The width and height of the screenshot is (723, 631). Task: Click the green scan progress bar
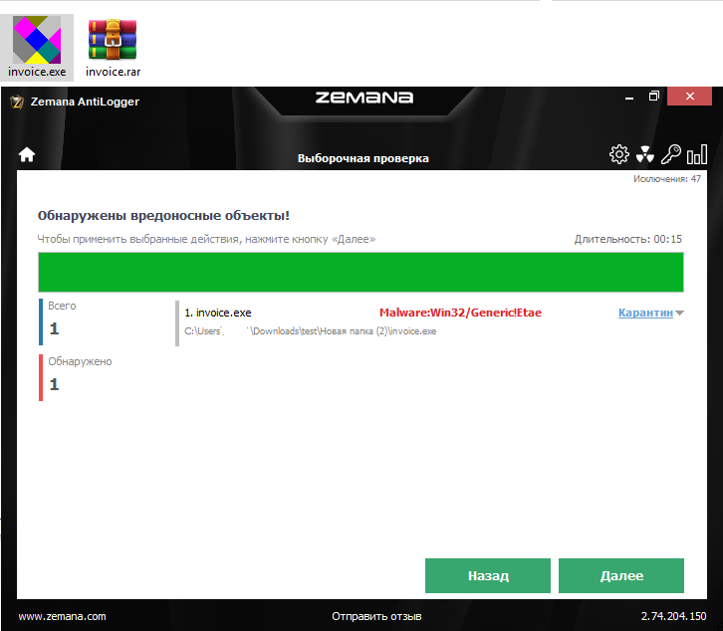pyautogui.click(x=361, y=272)
